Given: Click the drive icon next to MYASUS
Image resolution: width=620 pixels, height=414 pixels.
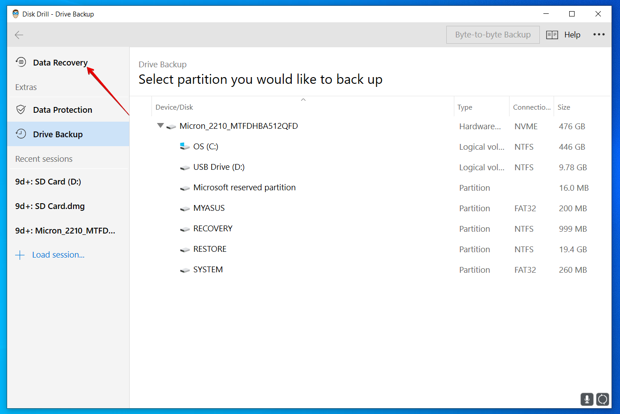Looking at the screenshot, I should [x=185, y=209].
